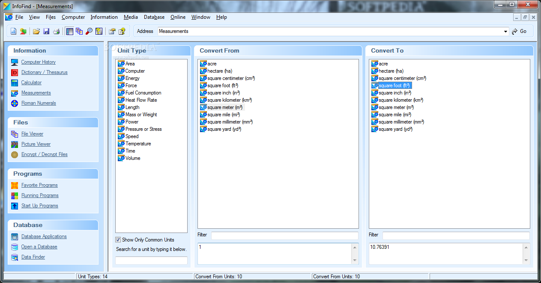
Task: Open the Database menu
Action: (154, 17)
